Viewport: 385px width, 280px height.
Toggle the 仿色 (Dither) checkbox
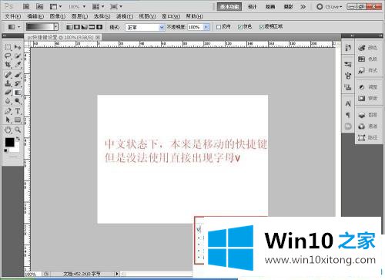tap(240, 27)
